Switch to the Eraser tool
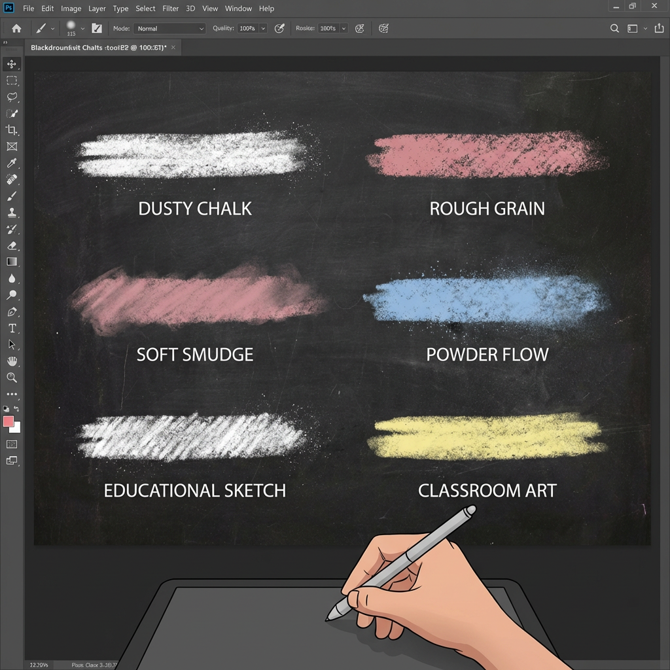The height and width of the screenshot is (670, 670). [12, 246]
